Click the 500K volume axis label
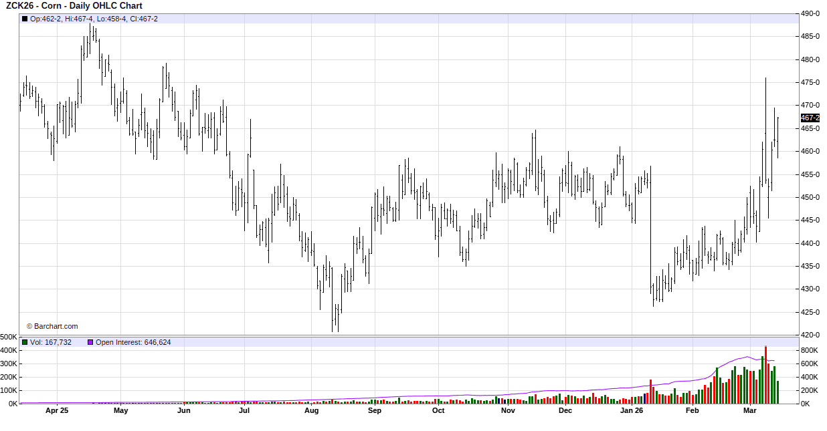 coord(9,337)
